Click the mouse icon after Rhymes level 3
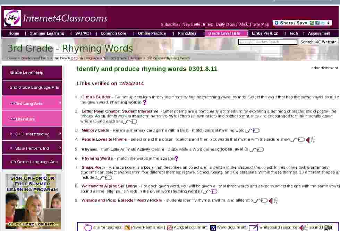 (256, 150)
